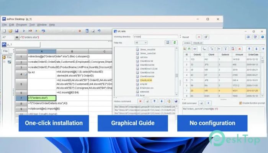Click file list scrollbar down arrow
268x153 pixels.
pos(176,94)
